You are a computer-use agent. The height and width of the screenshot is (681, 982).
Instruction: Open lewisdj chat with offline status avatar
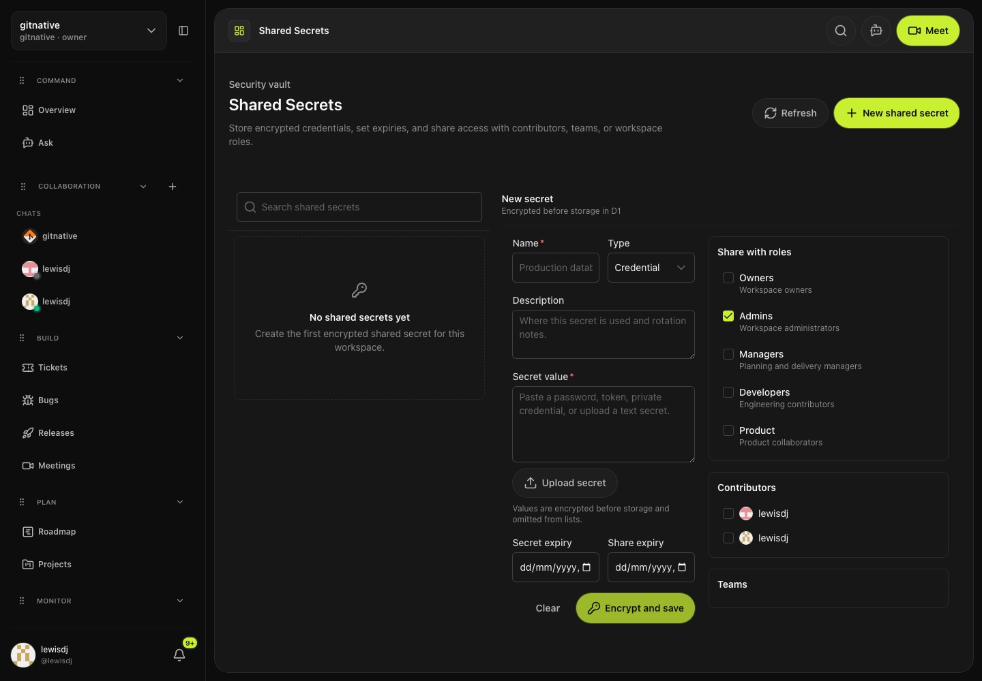point(30,269)
